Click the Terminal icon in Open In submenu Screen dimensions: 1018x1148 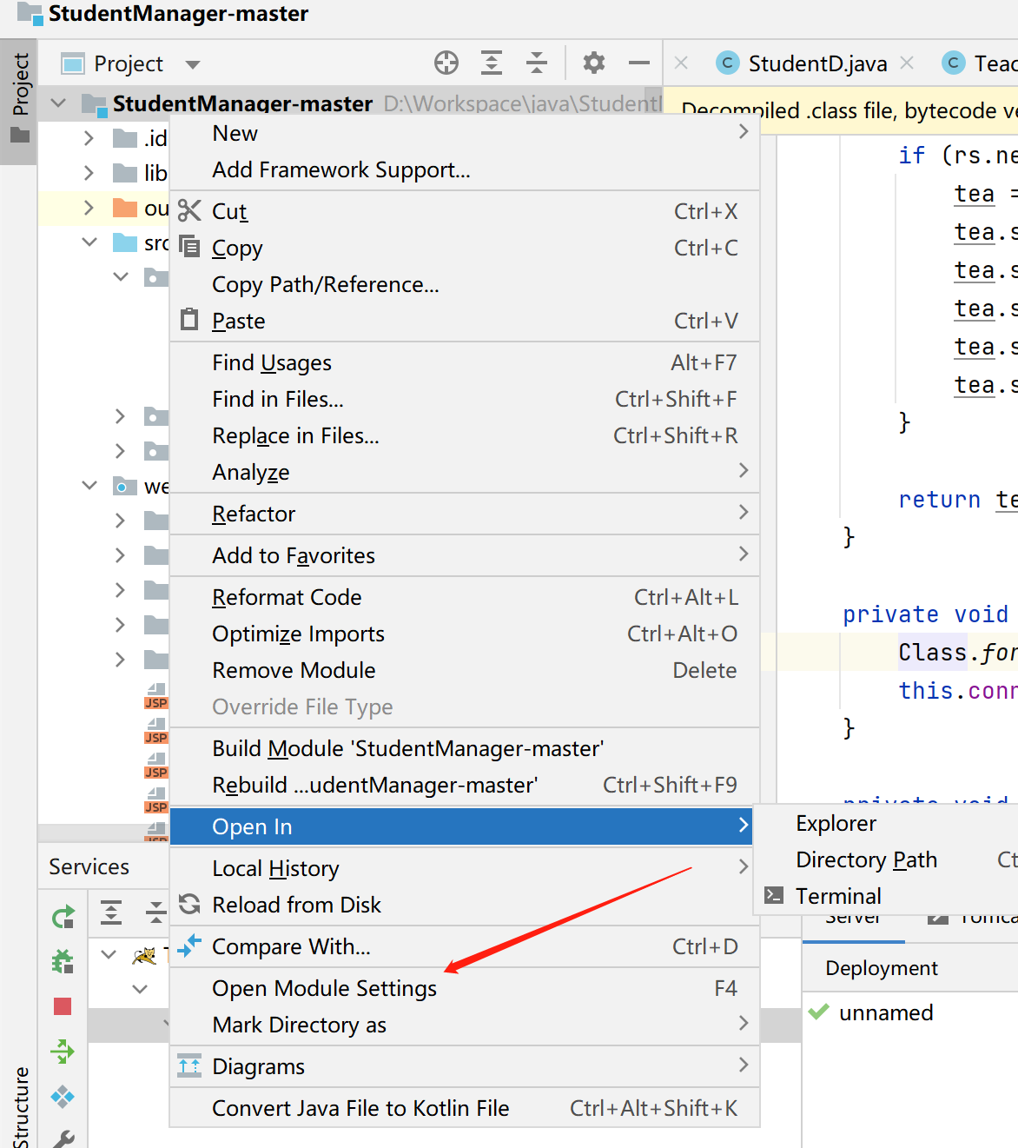[774, 895]
